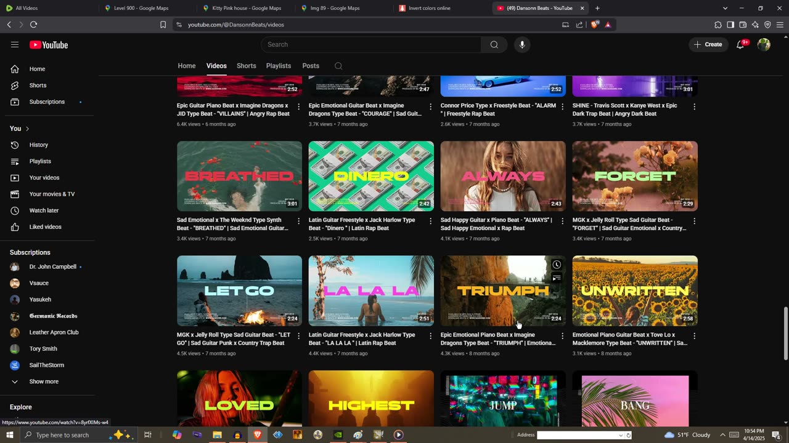Play the LOVED video thumbnail

239,399
